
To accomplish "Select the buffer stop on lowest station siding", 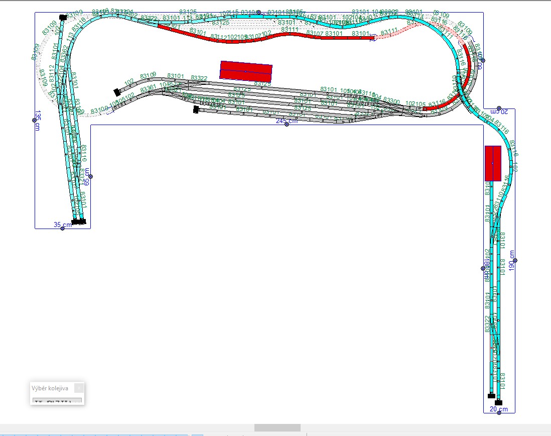I will (x=196, y=110).
